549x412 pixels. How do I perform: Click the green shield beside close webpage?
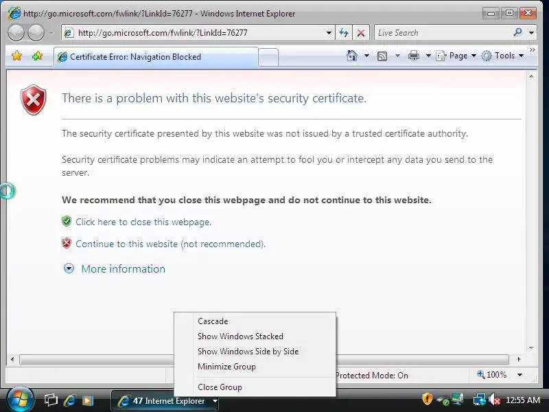(x=67, y=221)
